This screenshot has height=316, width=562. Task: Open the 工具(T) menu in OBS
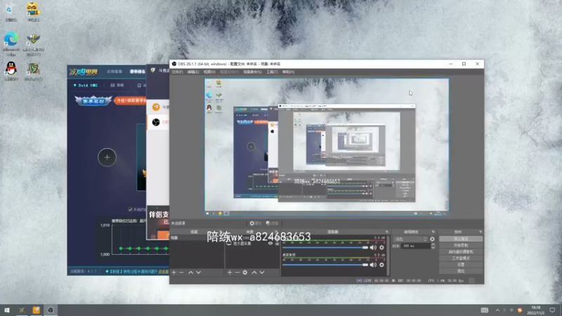click(x=272, y=72)
